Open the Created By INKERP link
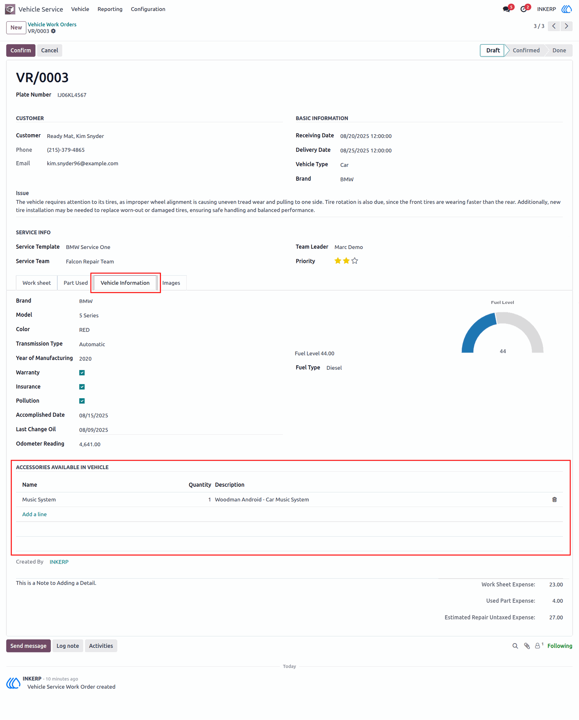Viewport: 579px width, 720px height. pyautogui.click(x=59, y=562)
